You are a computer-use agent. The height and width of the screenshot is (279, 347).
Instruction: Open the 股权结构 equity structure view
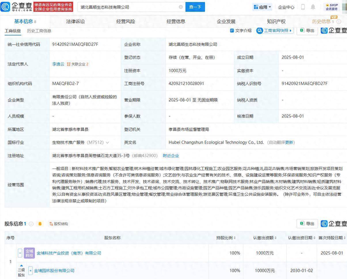point(58,224)
